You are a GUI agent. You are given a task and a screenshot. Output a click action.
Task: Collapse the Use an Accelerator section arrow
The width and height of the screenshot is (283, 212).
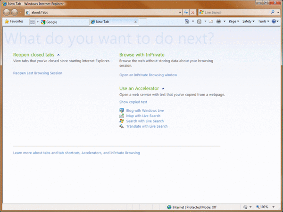coord(163,89)
